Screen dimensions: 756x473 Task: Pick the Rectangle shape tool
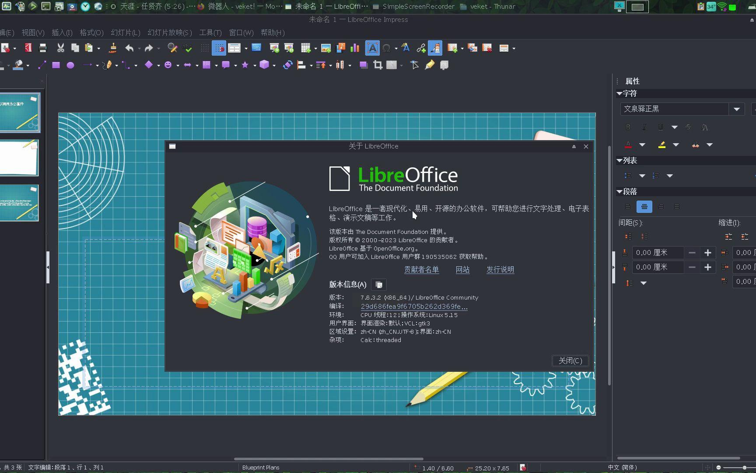[56, 65]
